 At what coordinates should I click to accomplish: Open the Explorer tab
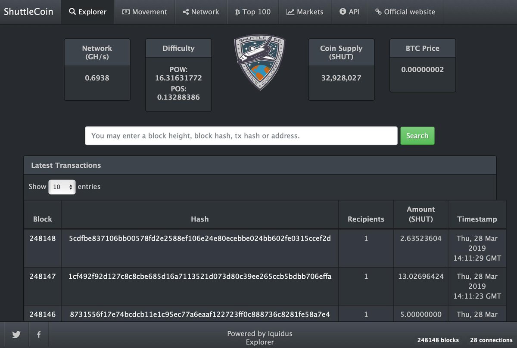click(88, 12)
